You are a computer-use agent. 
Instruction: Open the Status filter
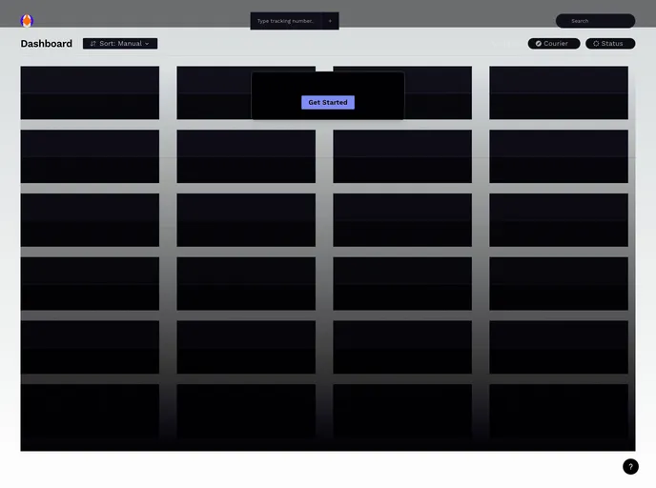(609, 44)
